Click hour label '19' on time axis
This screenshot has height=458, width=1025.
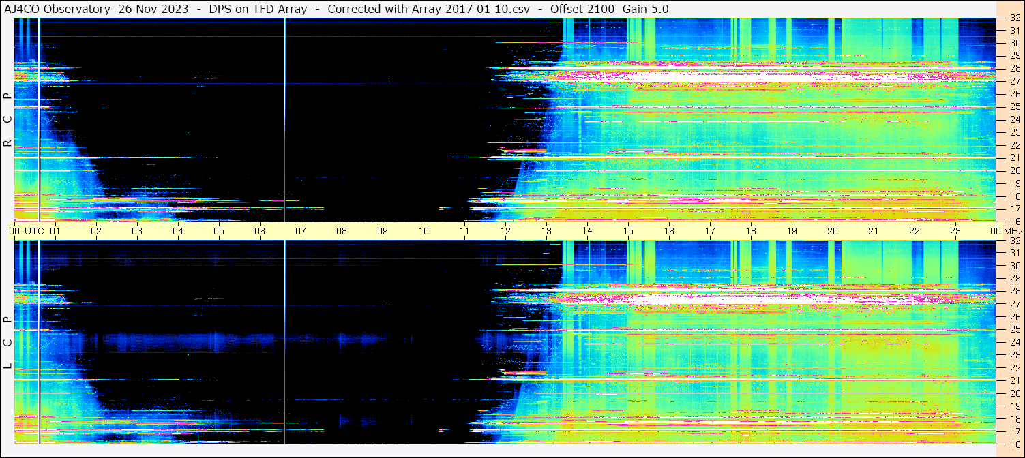coord(792,231)
